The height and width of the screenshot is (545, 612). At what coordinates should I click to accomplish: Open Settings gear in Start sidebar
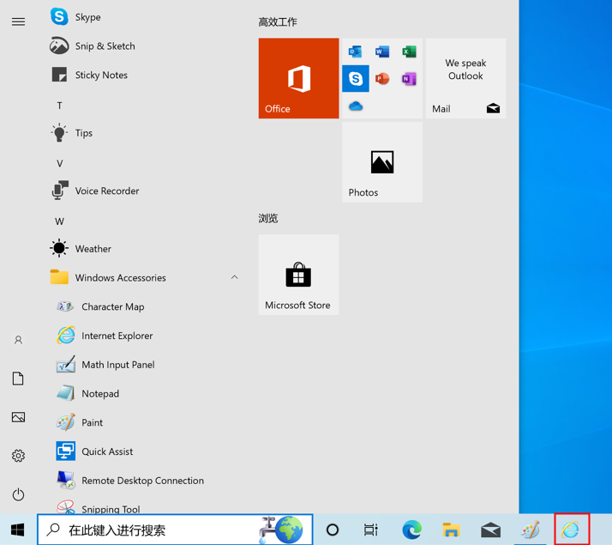pyautogui.click(x=18, y=456)
